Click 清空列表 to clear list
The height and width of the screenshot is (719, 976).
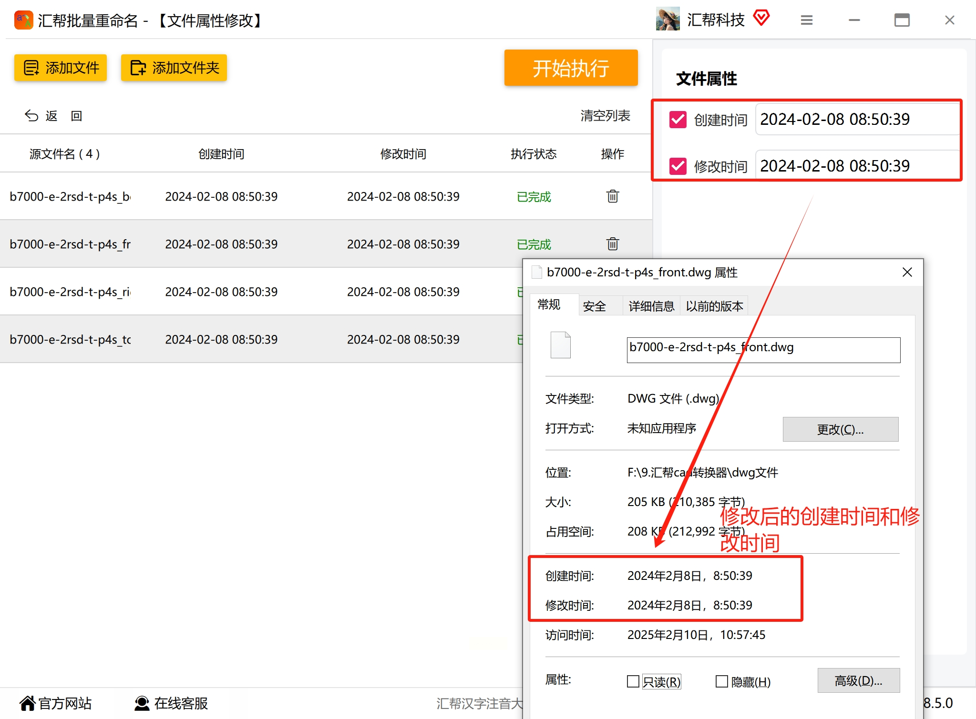point(605,116)
